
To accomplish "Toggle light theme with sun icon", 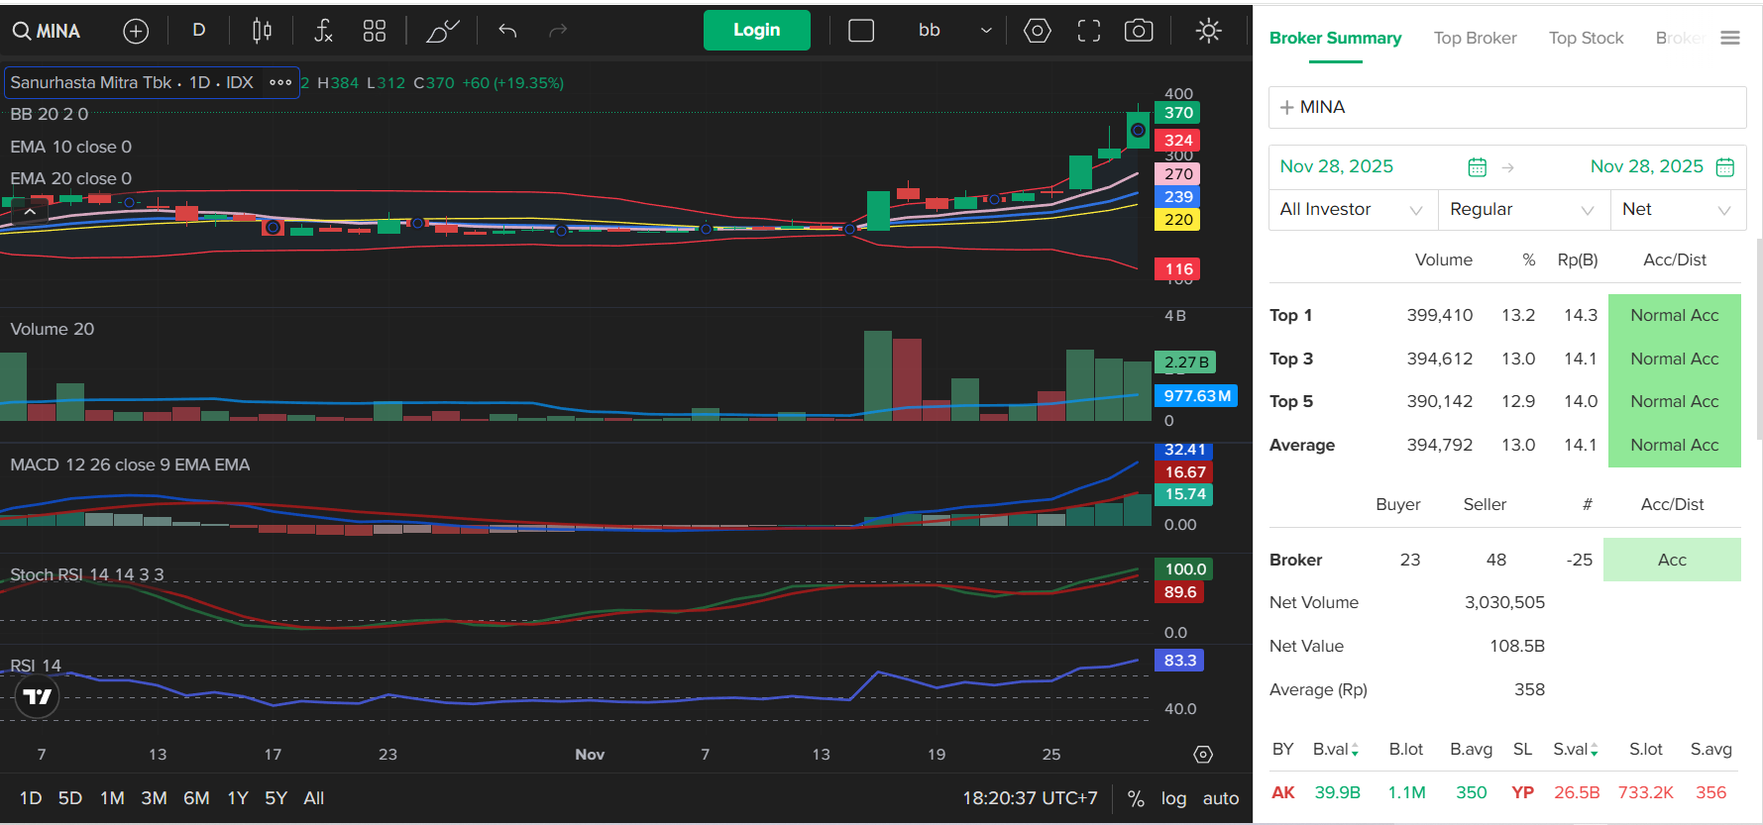I will pos(1209,31).
